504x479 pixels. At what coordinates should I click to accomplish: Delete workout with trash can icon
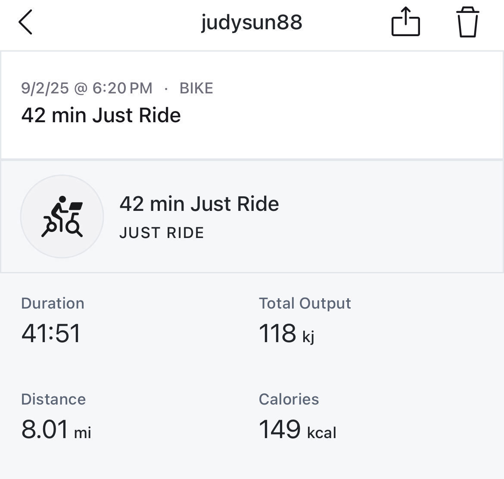click(468, 22)
